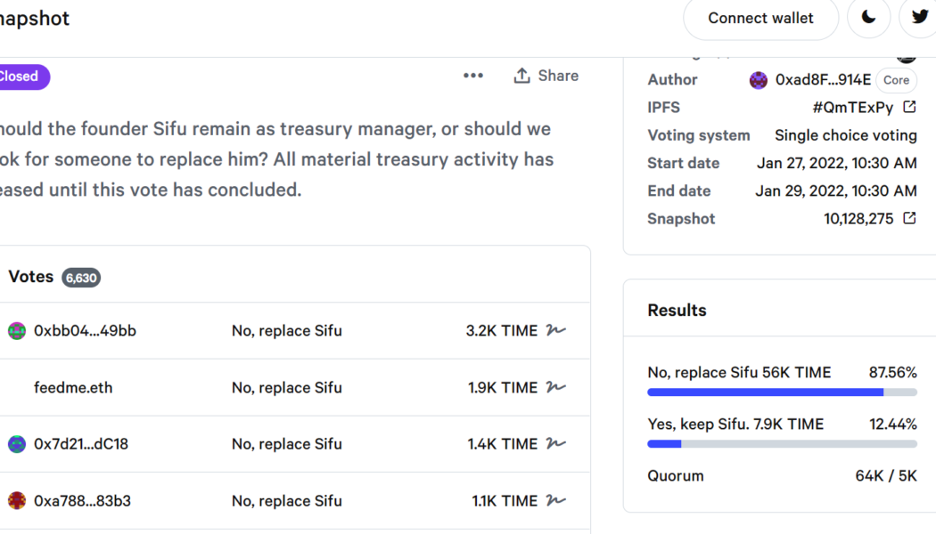View voting history chart icon for 0xbb04...49bb

555,330
